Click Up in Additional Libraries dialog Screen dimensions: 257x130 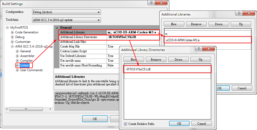241,24
